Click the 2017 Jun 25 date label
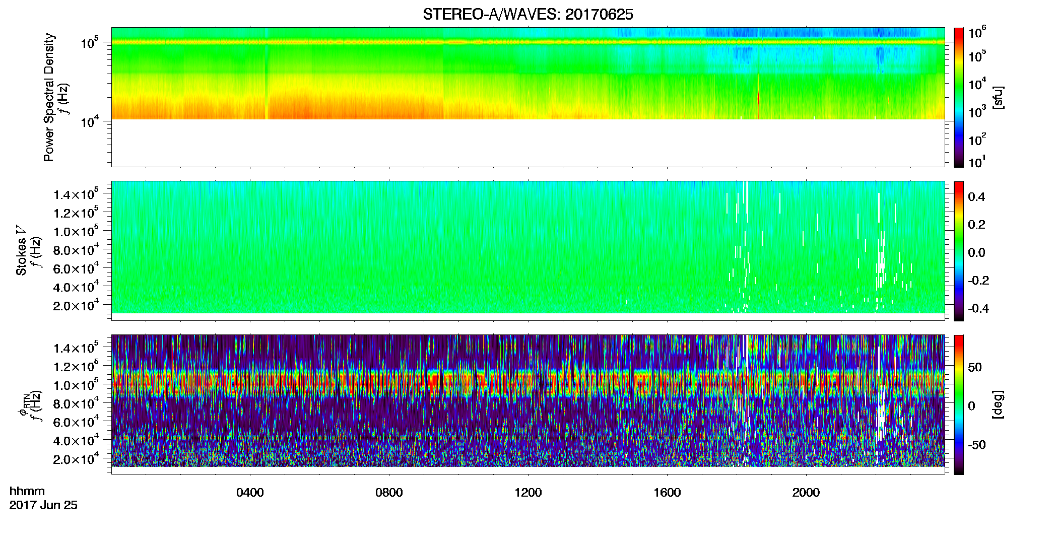1056x544 pixels. [x=43, y=505]
